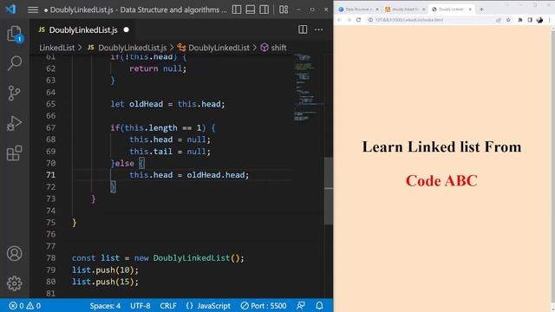The height and width of the screenshot is (312, 555).
Task: Toggle the browser side panel
Action: pyautogui.click(x=530, y=20)
